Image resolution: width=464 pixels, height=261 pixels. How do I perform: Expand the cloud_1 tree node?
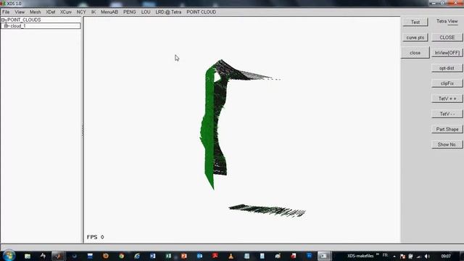pyautogui.click(x=6, y=26)
